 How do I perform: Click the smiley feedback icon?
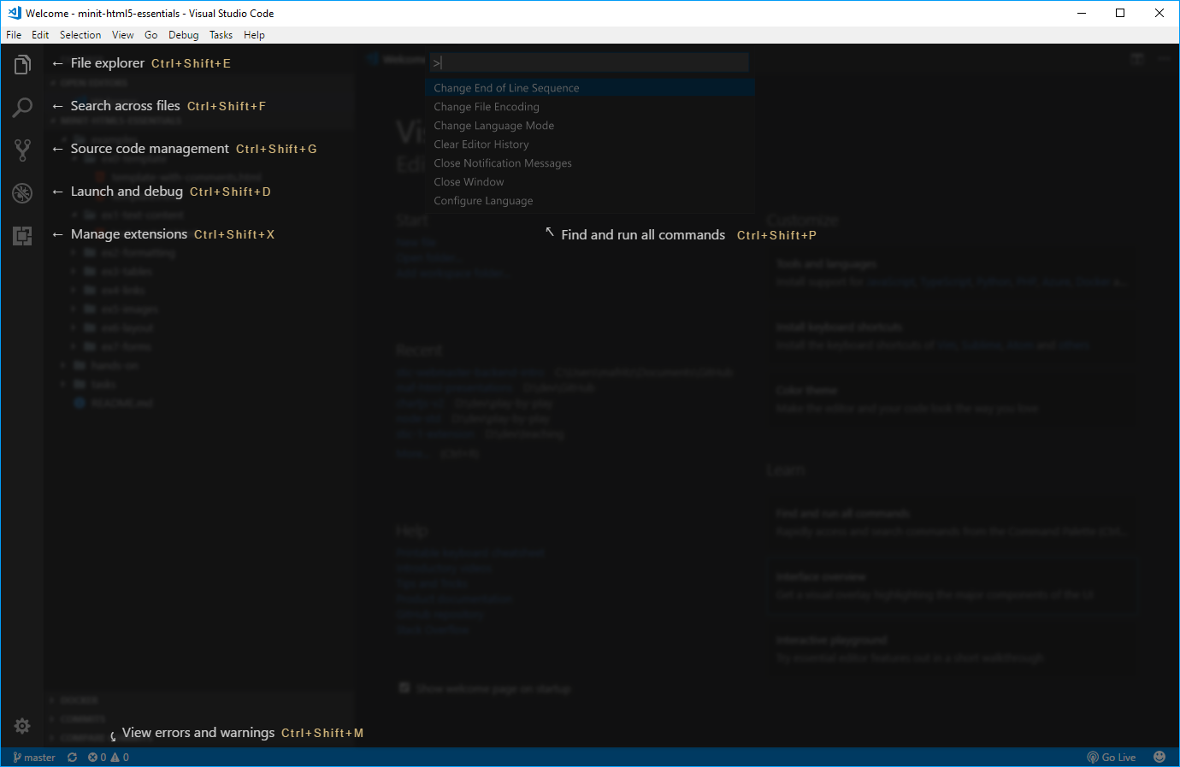1159,757
